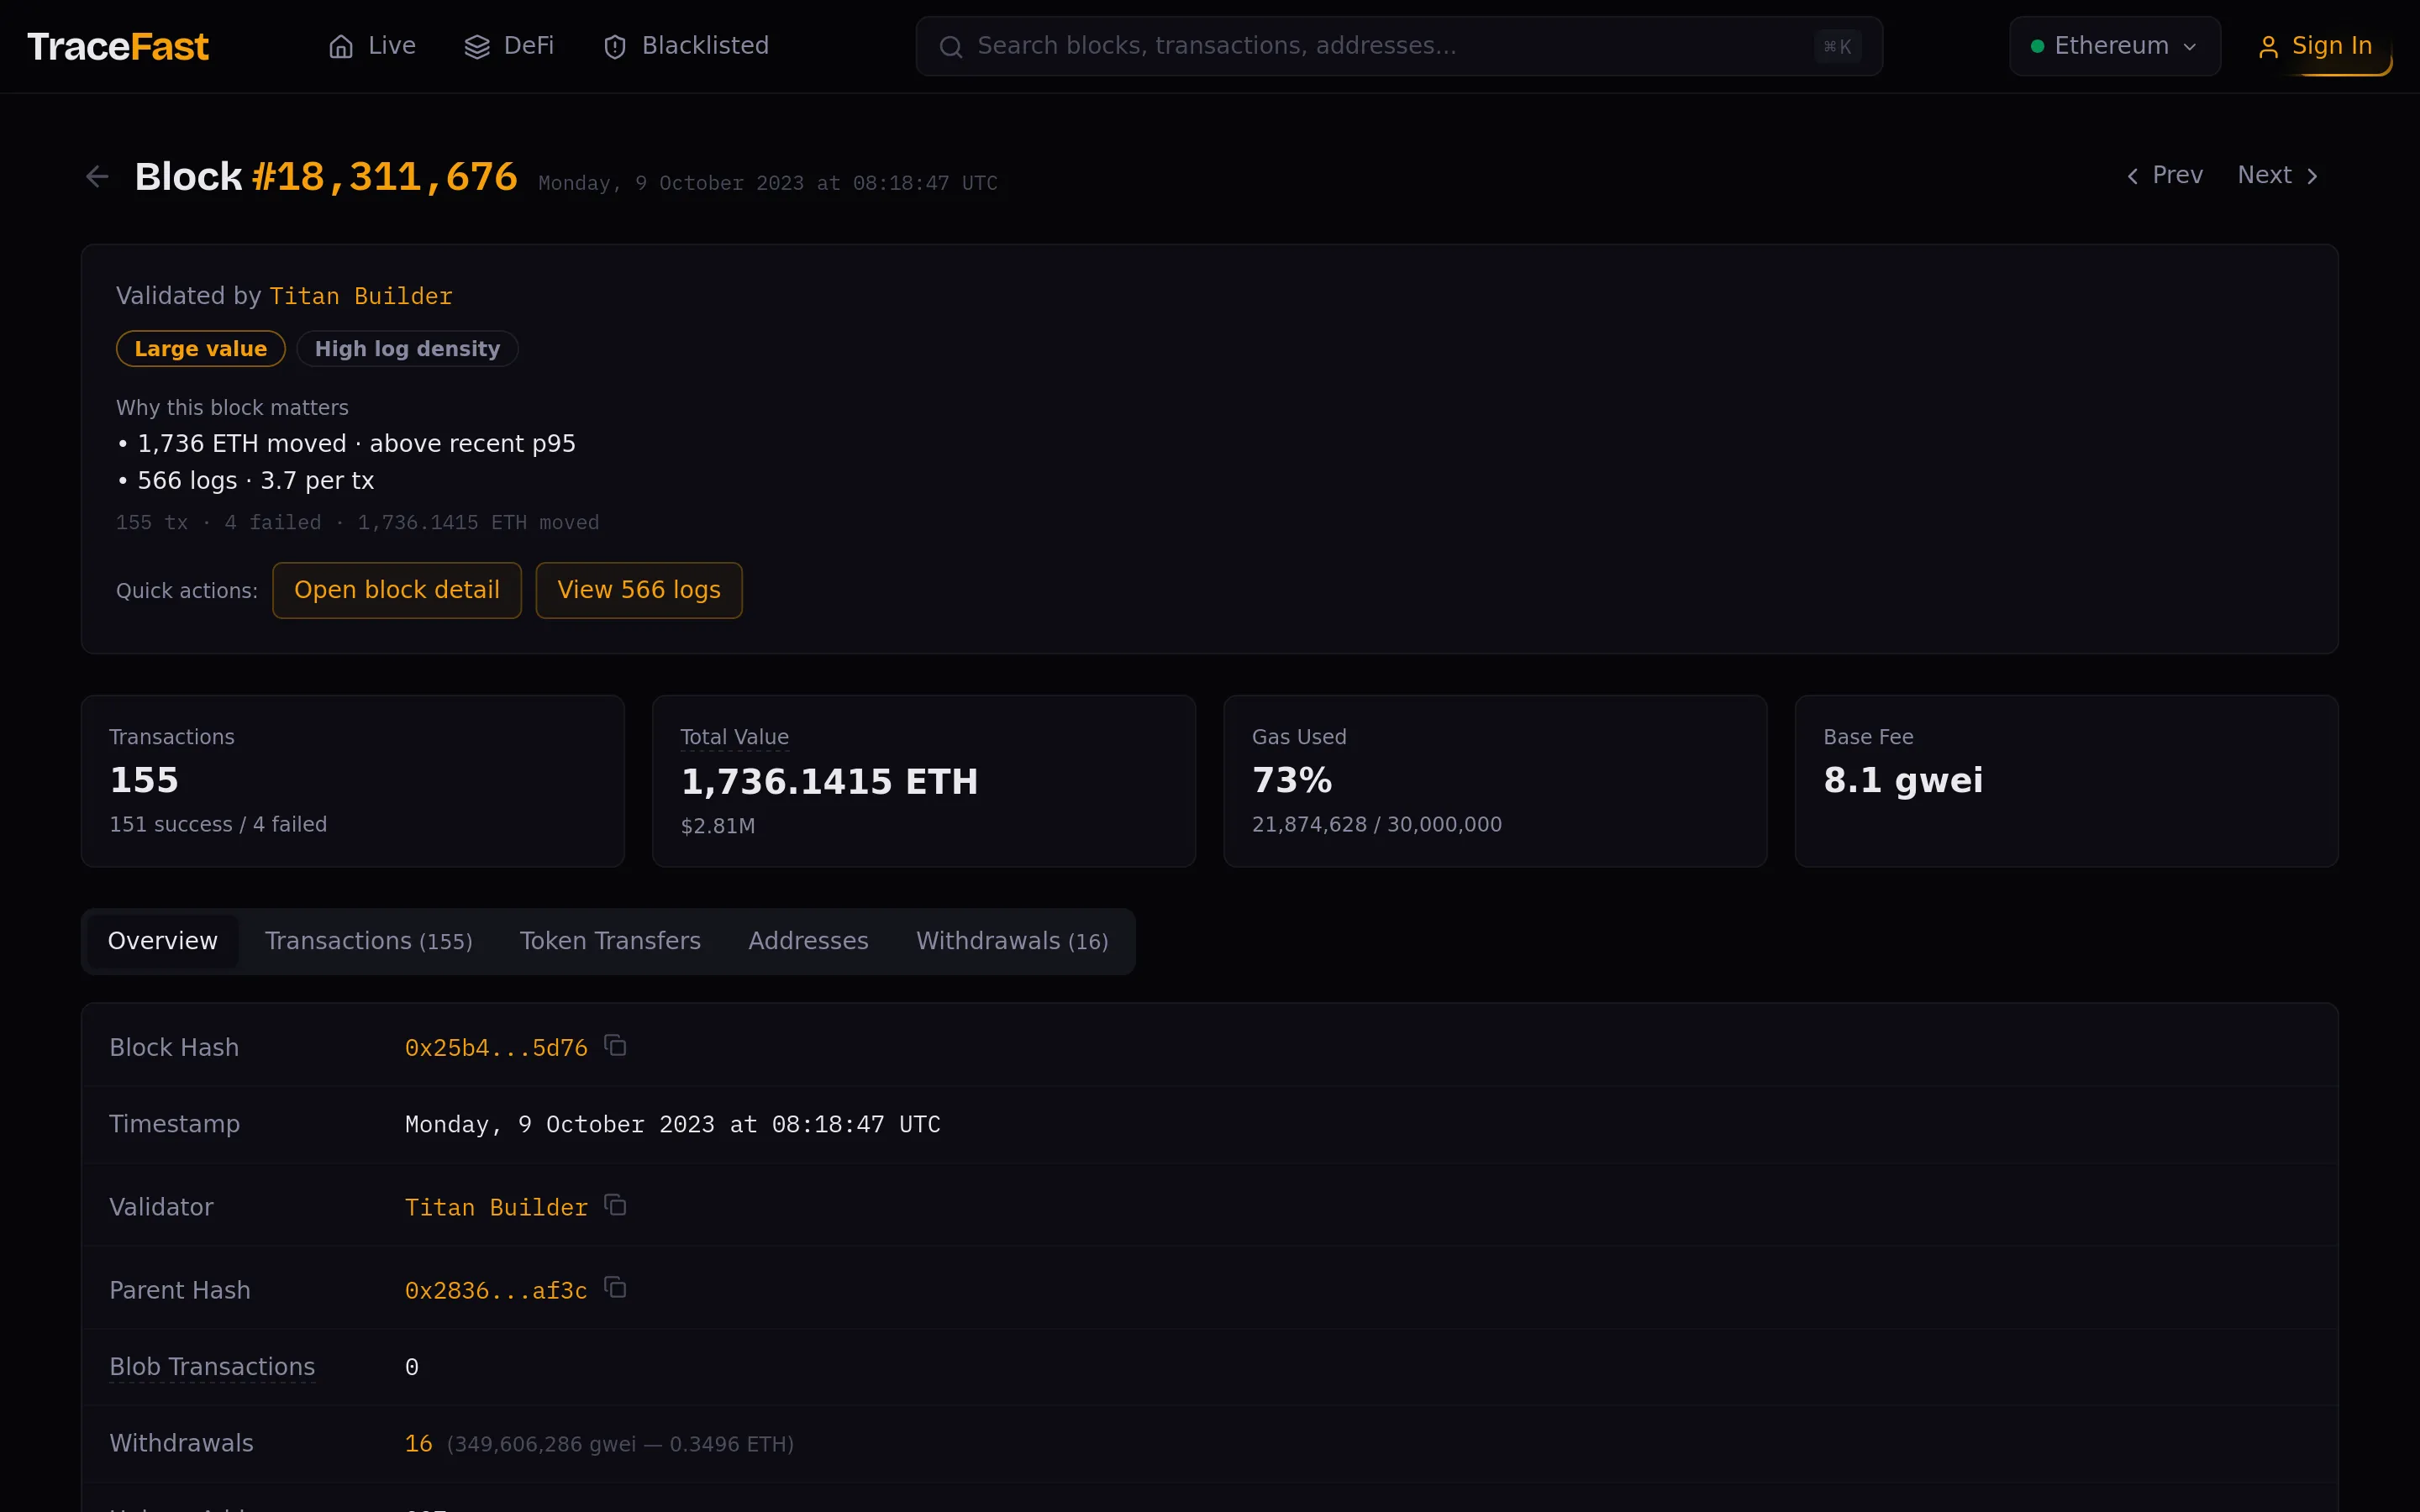Viewport: 2420px width, 1512px height.
Task: Open the Live nav item
Action: pyautogui.click(x=372, y=46)
